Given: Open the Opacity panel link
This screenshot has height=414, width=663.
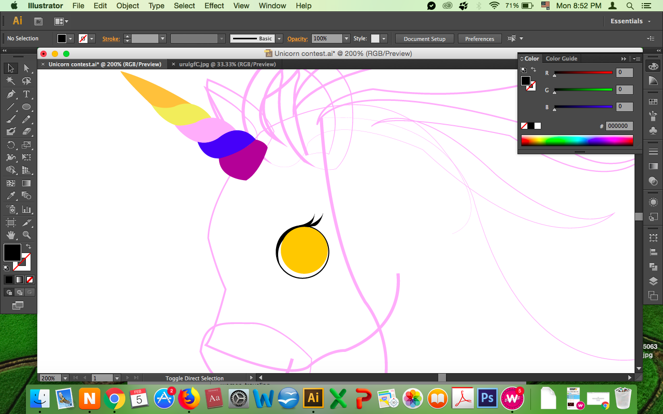Looking at the screenshot, I should tap(298, 39).
